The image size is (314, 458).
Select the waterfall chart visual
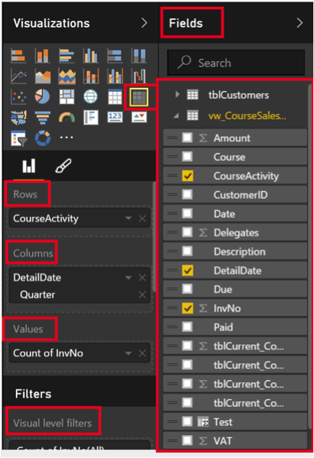point(139,76)
